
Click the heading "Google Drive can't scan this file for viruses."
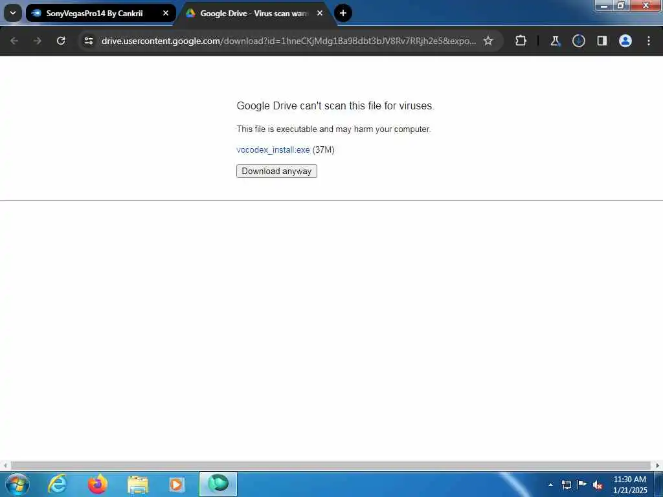[x=336, y=105]
